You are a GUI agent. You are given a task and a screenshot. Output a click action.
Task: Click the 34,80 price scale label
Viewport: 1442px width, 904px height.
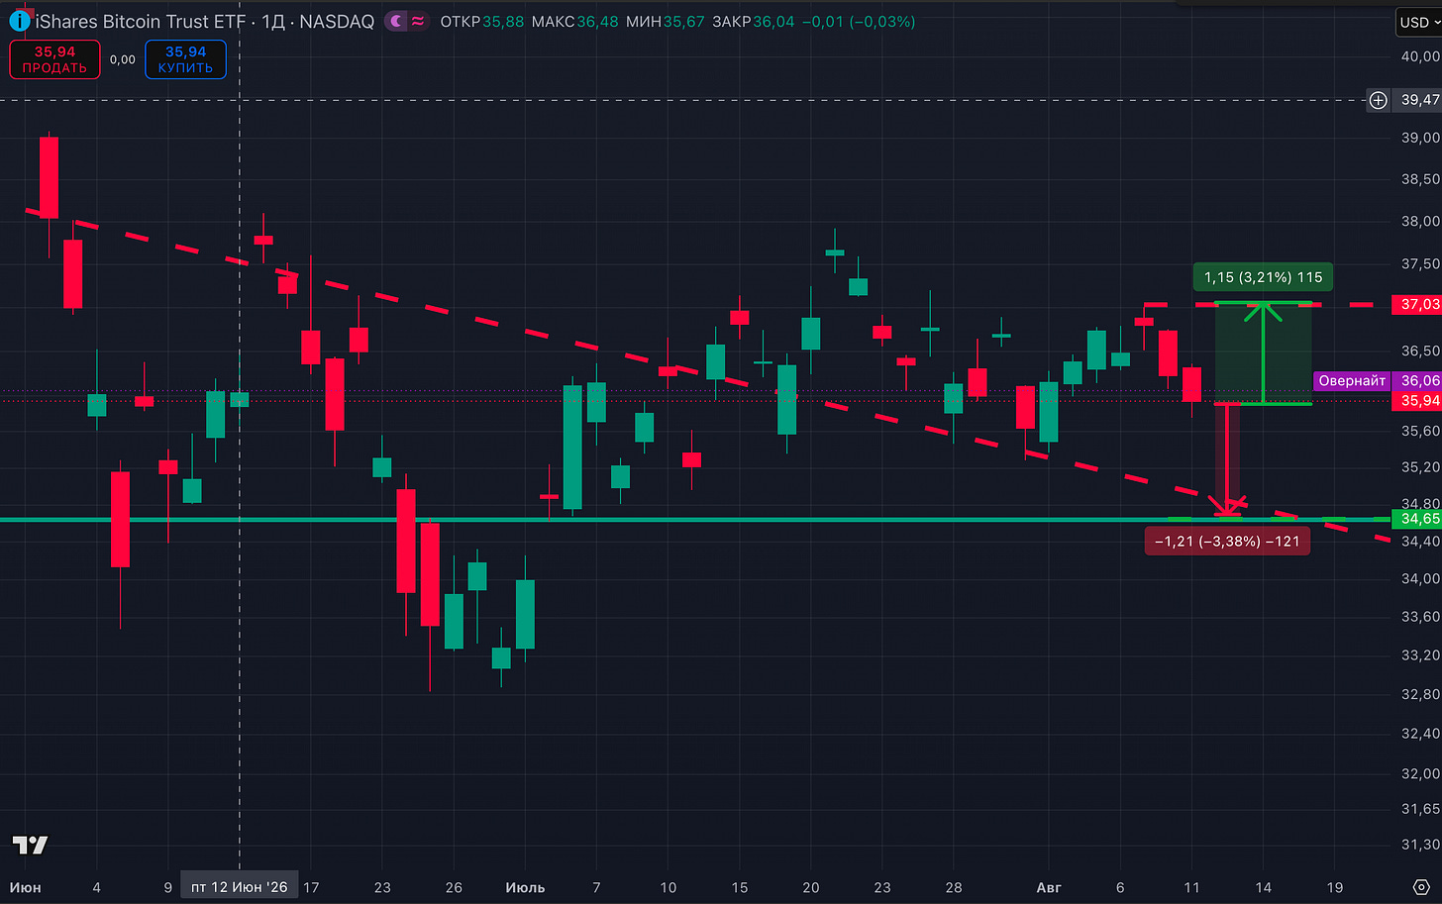[x=1420, y=503]
